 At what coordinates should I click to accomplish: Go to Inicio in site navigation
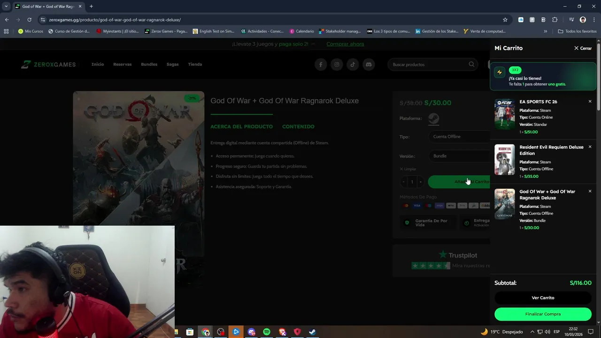pyautogui.click(x=98, y=64)
